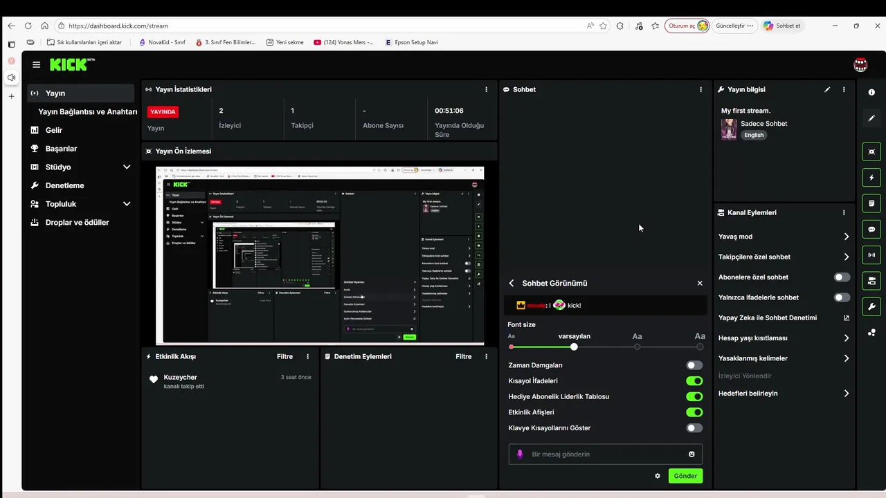
Task: Open Hedefleri belirleyin settings
Action: click(x=784, y=394)
